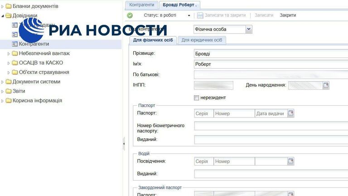Switch to the Контрагенти tab
The width and height of the screenshot is (348, 196).
coord(141,5)
